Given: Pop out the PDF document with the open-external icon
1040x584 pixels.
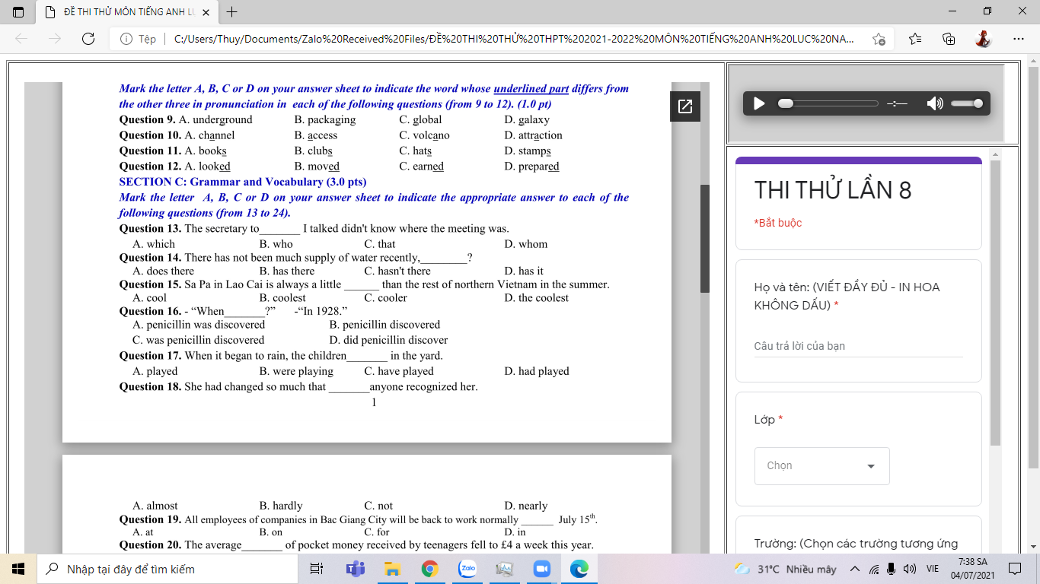Looking at the screenshot, I should 684,106.
